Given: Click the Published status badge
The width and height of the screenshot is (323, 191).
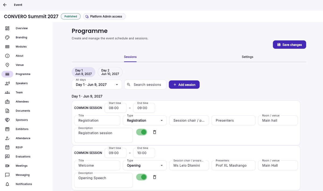Looking at the screenshot, I should pyautogui.click(x=71, y=16).
